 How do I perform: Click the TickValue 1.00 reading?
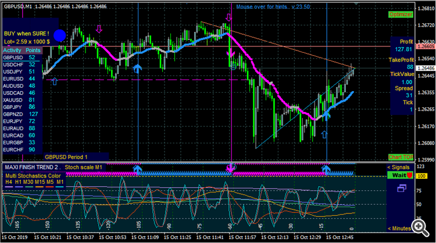407,82
